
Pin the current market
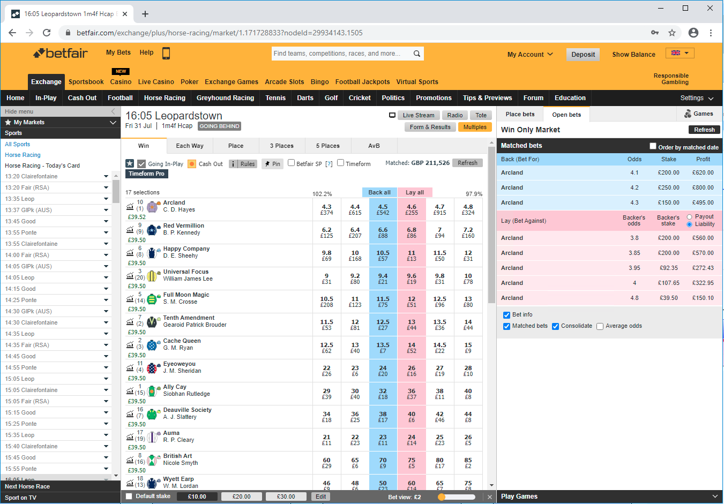pyautogui.click(x=272, y=164)
